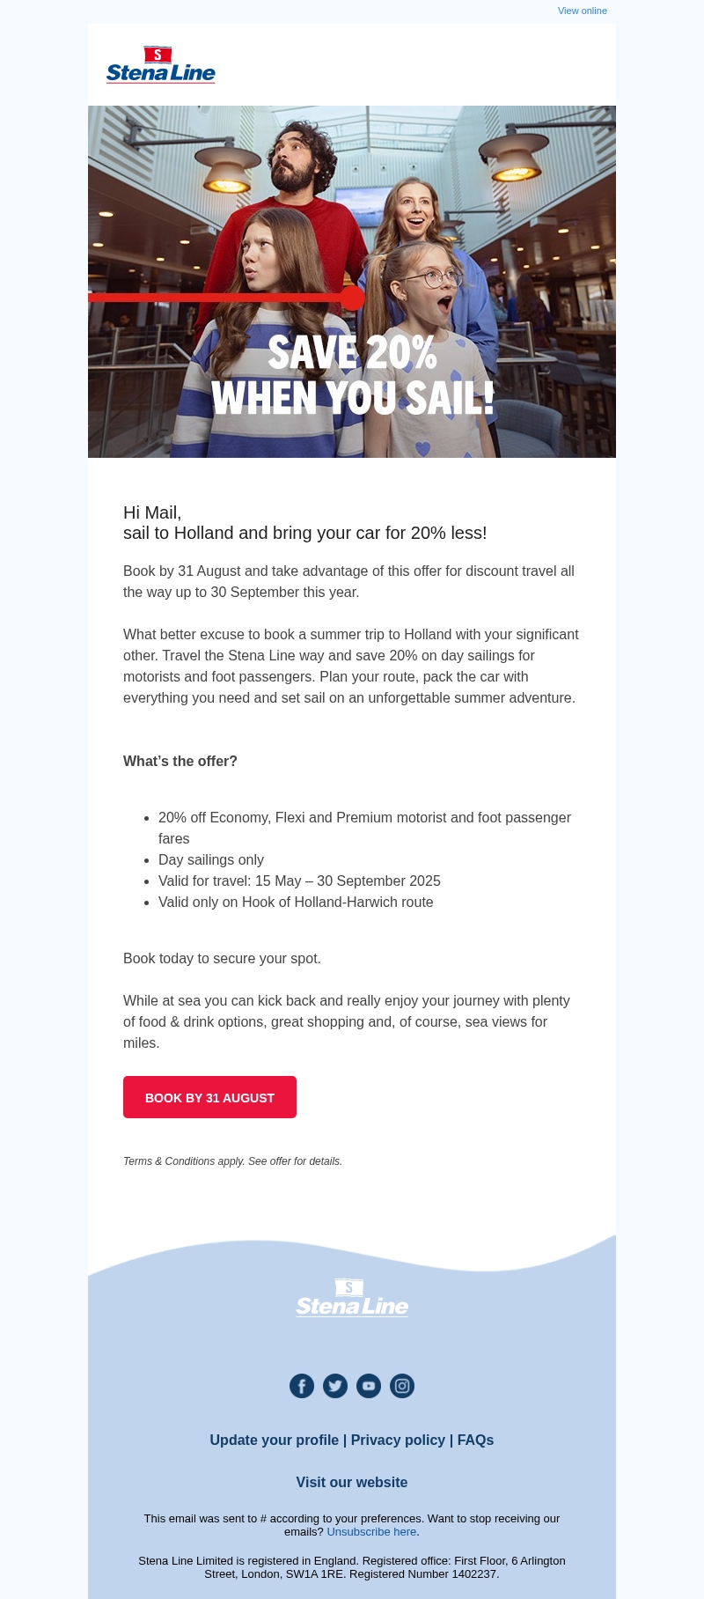The image size is (704, 1599).
Task: Open the Facebook social icon
Action: click(302, 1386)
